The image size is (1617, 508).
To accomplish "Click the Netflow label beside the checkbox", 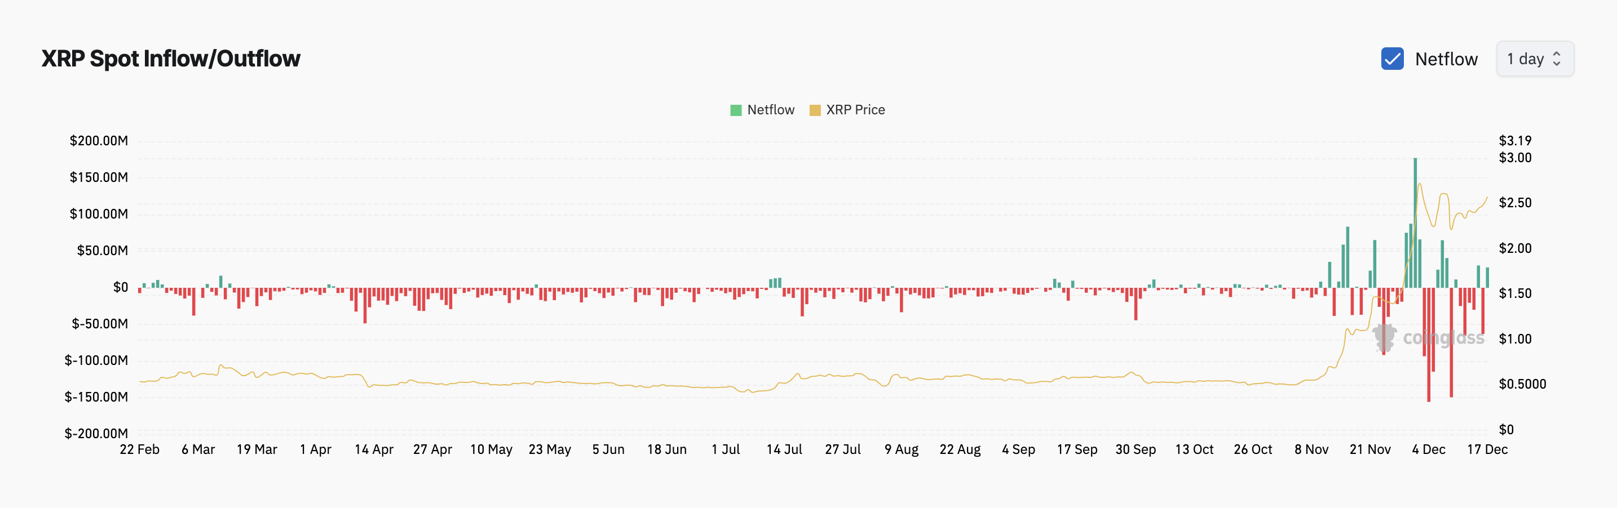I will pos(1446,59).
